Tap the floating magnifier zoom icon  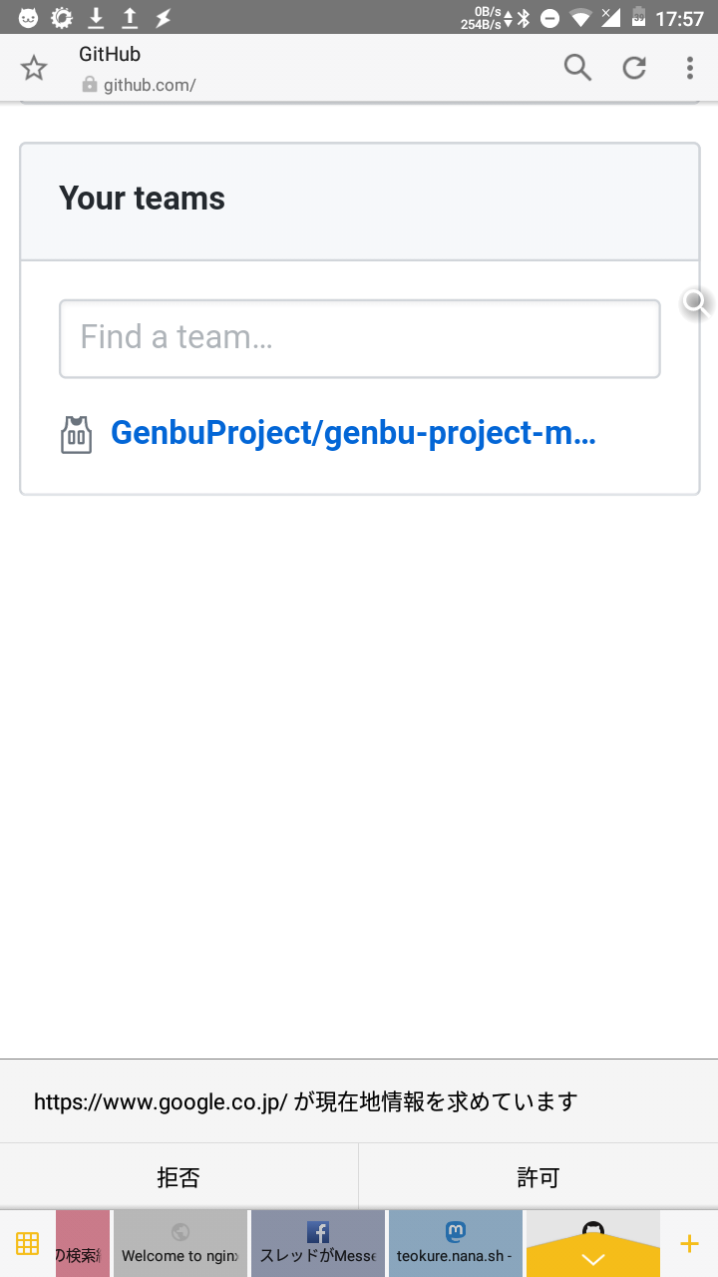pos(695,303)
